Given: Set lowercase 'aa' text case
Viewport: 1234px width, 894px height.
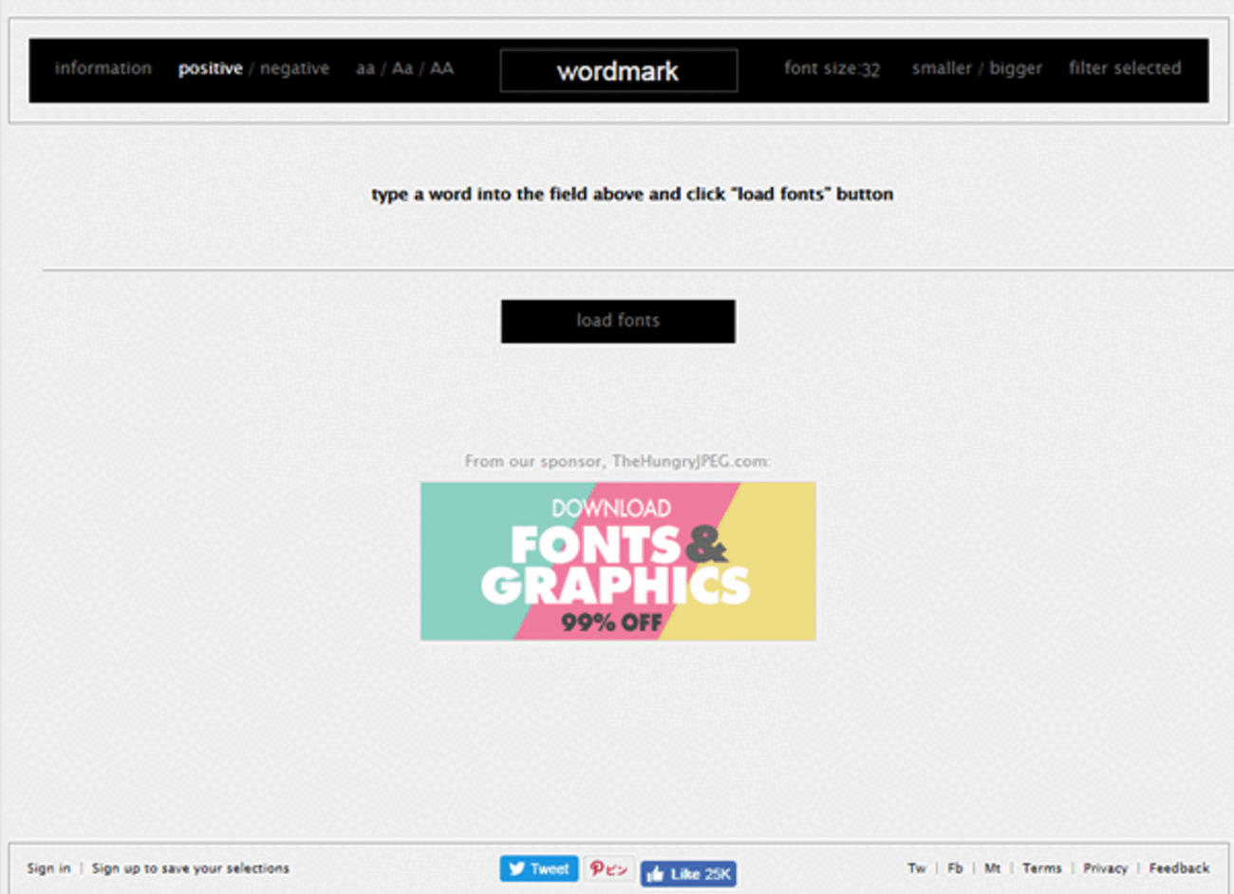Looking at the screenshot, I should tap(365, 68).
